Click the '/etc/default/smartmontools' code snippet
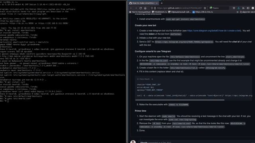Screen dimensions: 255x143 [185, 57]
